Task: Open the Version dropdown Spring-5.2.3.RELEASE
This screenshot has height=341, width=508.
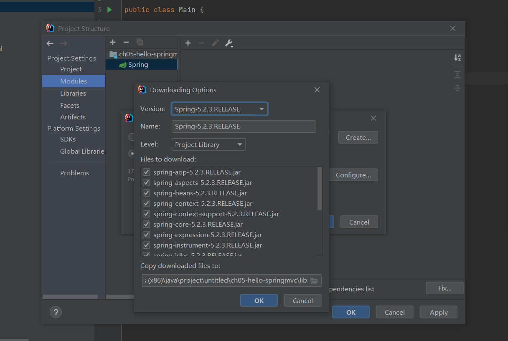Action: point(220,109)
